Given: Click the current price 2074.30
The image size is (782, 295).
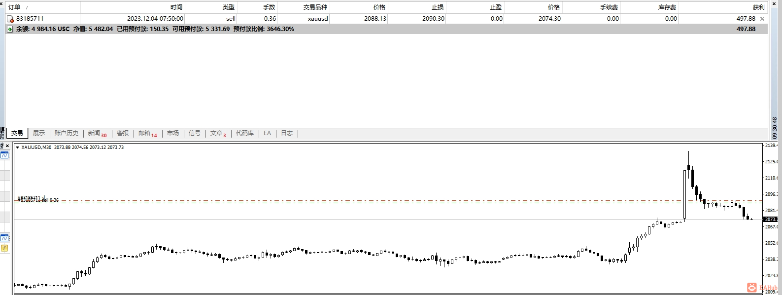Looking at the screenshot, I should point(550,19).
